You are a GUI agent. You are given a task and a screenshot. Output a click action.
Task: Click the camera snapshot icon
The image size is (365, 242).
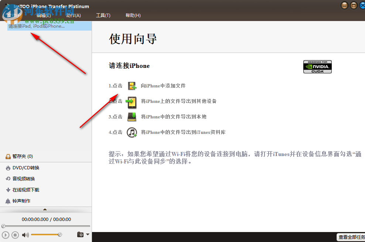point(81,235)
